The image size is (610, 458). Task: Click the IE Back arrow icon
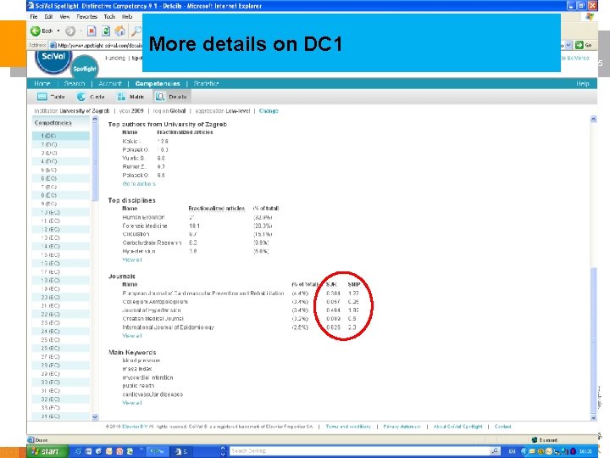coord(36,31)
